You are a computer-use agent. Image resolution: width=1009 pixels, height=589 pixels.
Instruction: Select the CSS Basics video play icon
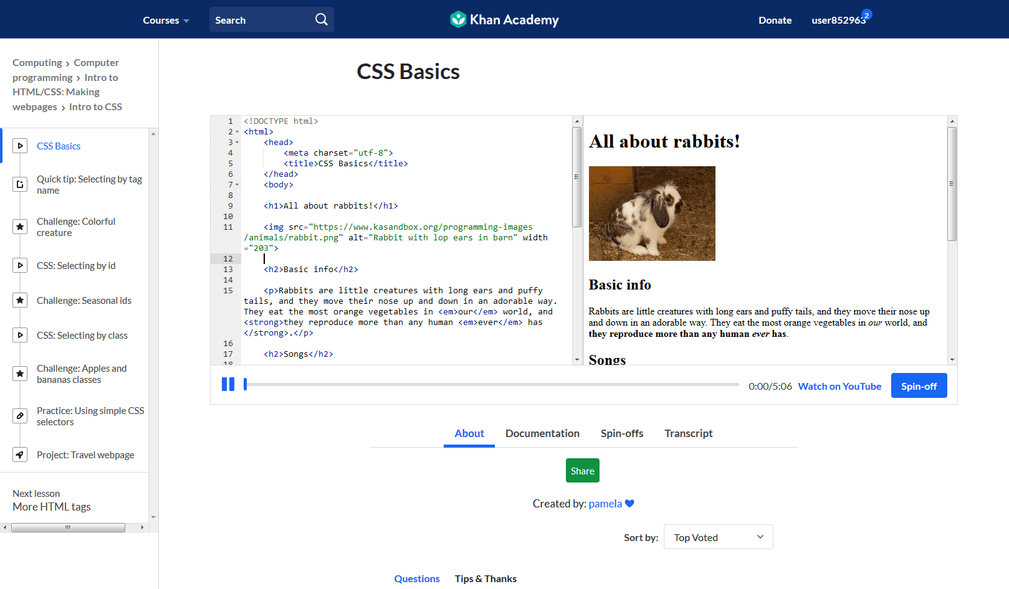coord(20,145)
